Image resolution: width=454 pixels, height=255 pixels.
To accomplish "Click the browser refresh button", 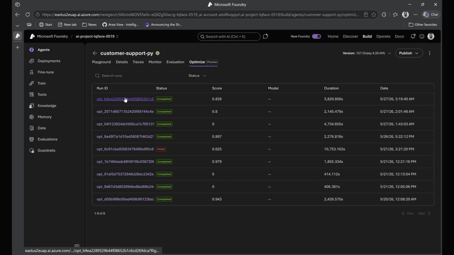I will pos(27,15).
